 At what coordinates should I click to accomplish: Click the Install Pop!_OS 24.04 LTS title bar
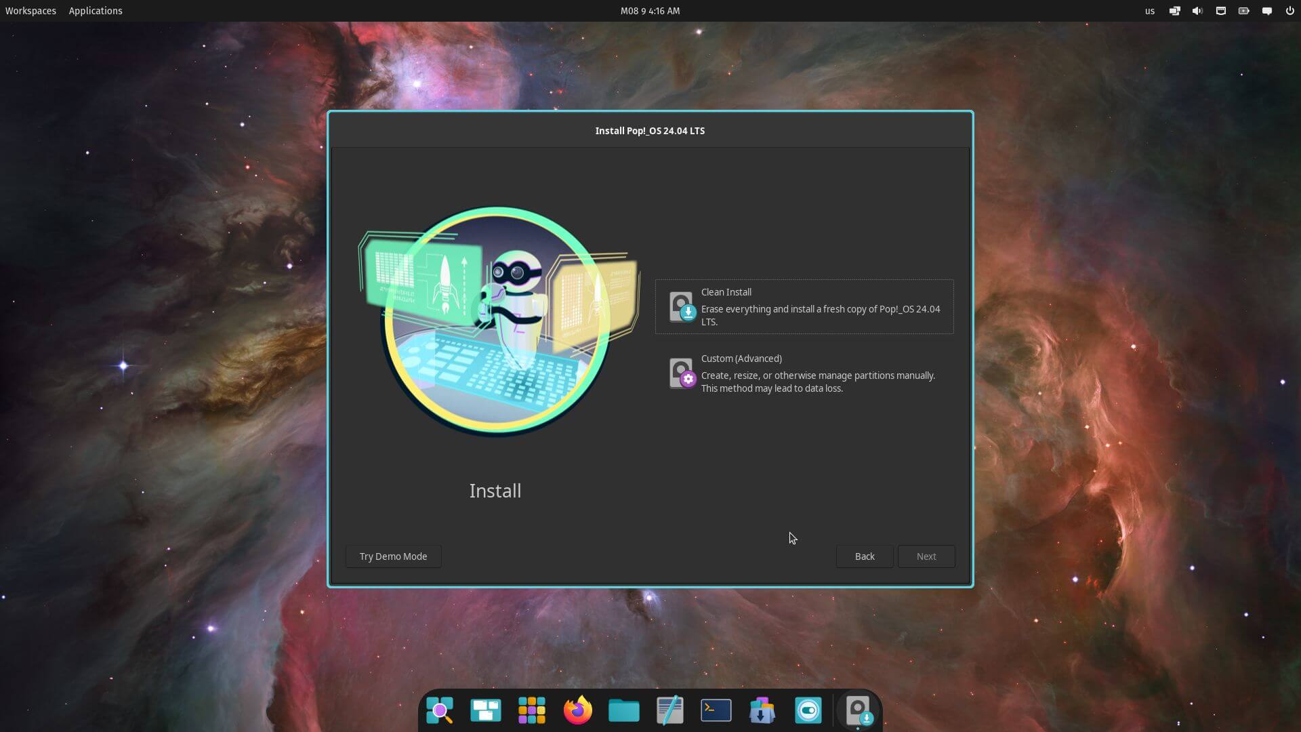650,131
